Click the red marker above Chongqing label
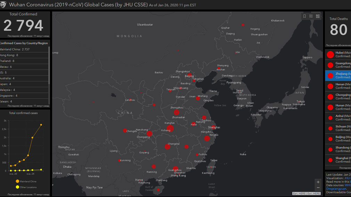This screenshot has height=197, width=351. [x=149, y=134]
